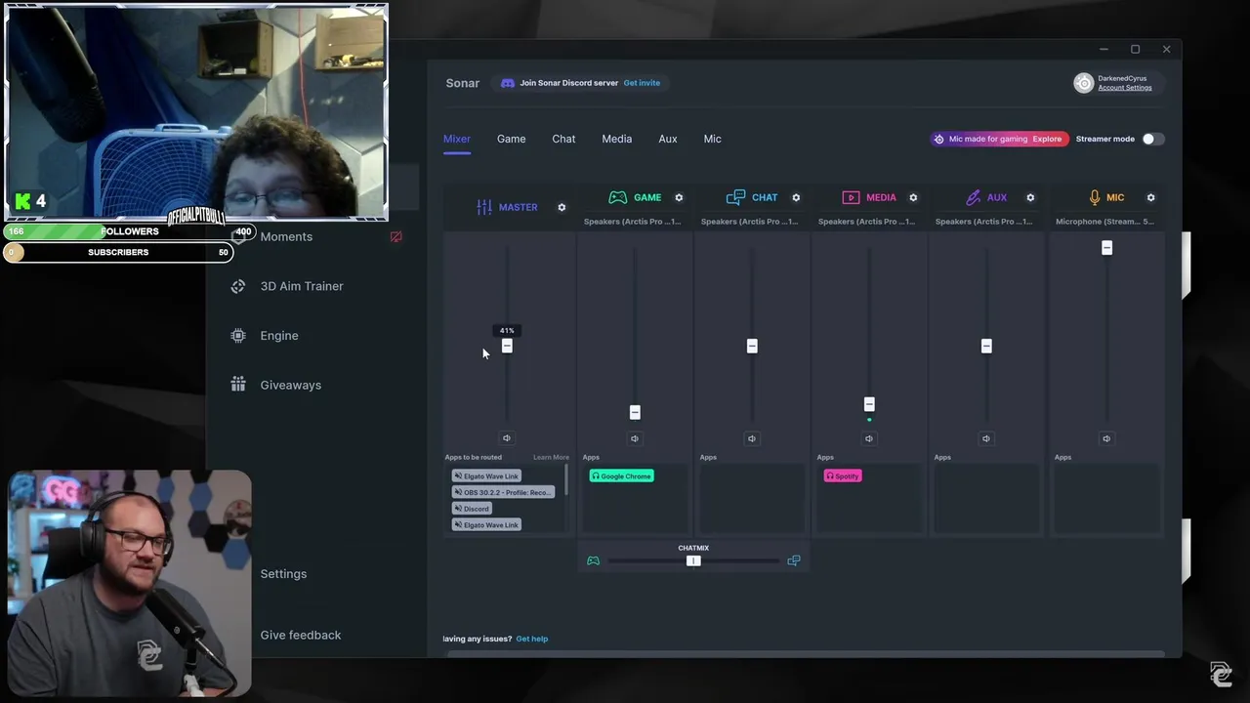Viewport: 1250px width, 703px height.
Task: Open Master channel settings gear
Action: click(x=562, y=207)
